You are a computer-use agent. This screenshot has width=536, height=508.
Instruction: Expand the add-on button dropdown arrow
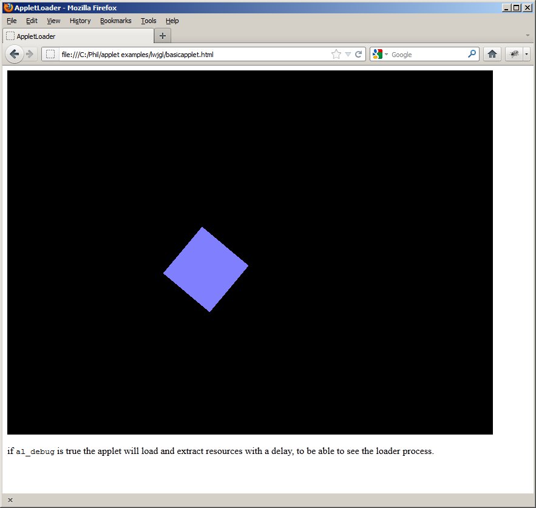pos(526,55)
